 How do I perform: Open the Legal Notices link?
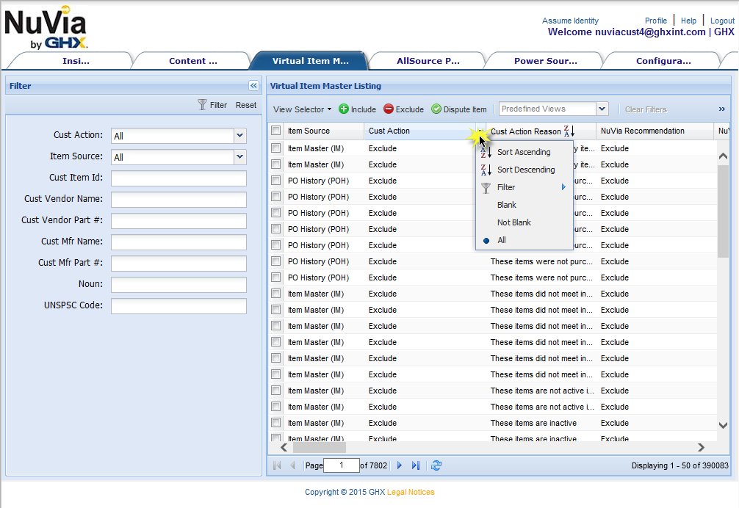(411, 492)
